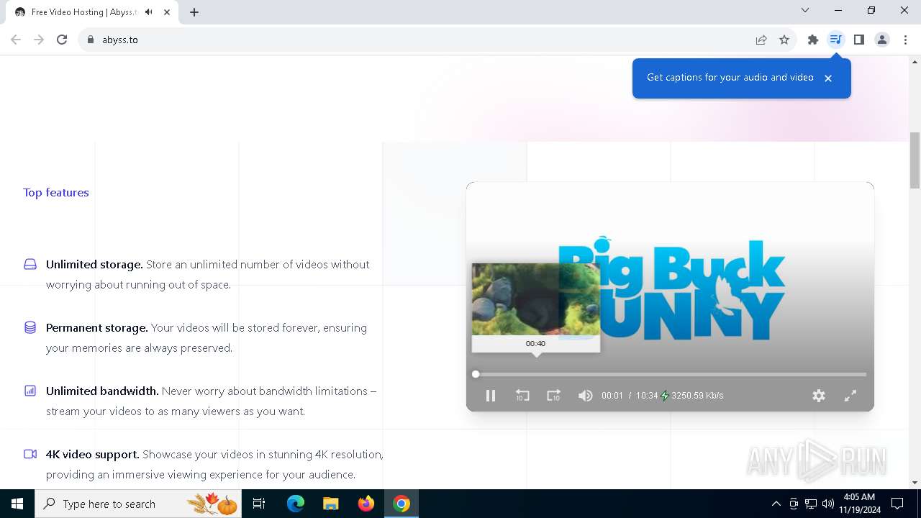Select the Permanent storage text
921x518 pixels.
(96, 327)
